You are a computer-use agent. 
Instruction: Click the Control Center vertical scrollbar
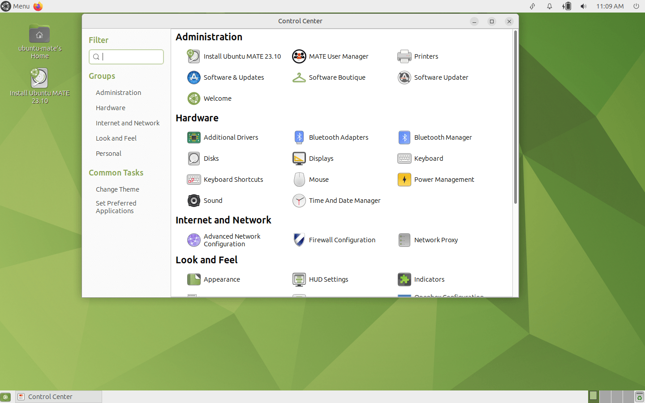point(516,116)
